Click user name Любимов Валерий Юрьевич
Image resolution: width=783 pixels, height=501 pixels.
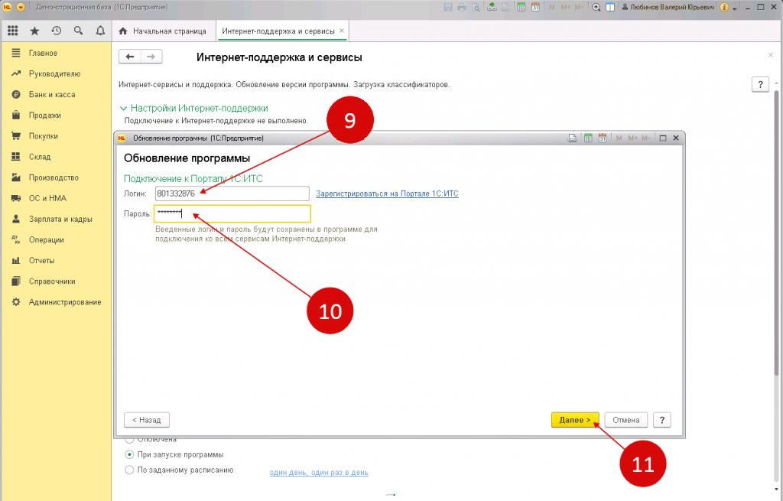[668, 7]
